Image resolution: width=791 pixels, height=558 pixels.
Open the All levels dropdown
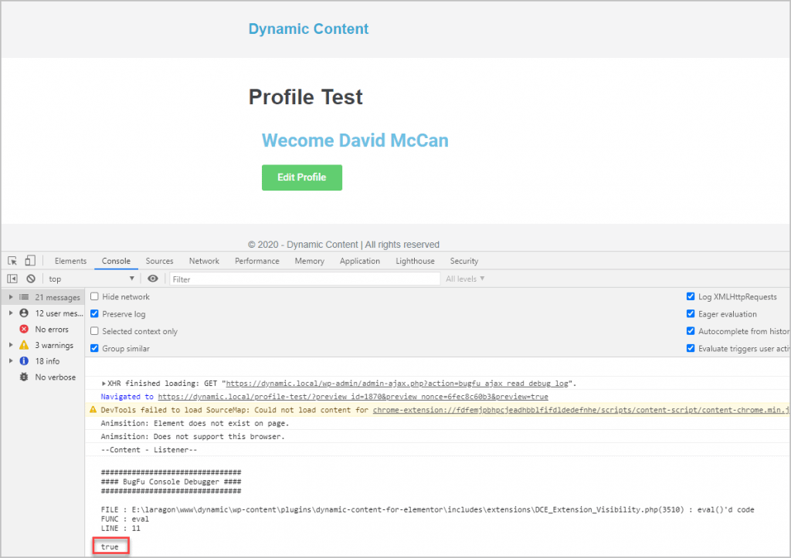coord(465,279)
